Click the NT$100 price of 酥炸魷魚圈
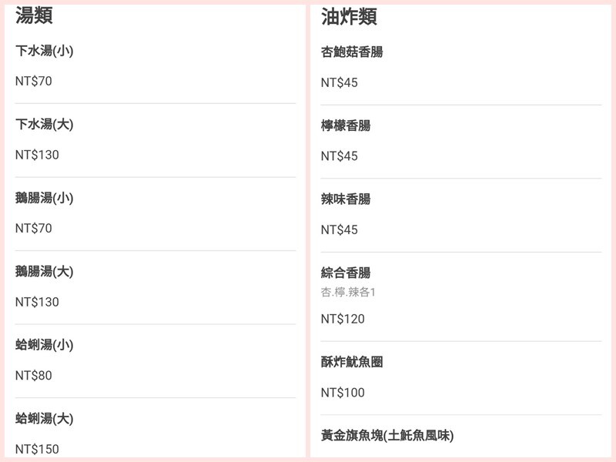This screenshot has width=616, height=462. [343, 393]
